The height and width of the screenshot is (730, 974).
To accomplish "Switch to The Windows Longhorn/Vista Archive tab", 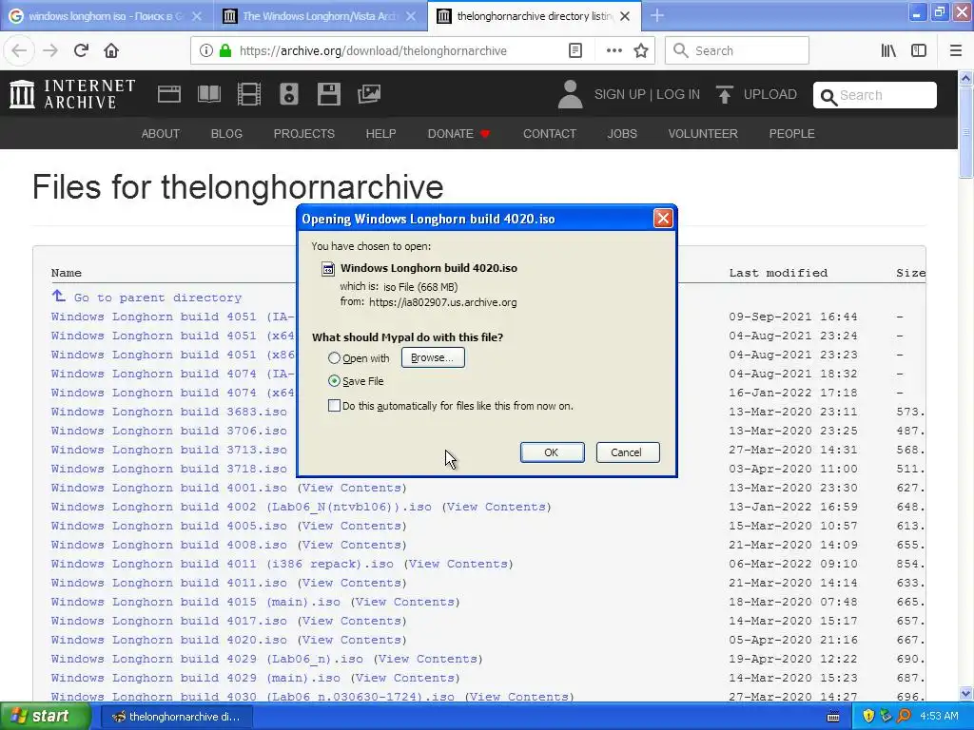I will [x=320, y=15].
